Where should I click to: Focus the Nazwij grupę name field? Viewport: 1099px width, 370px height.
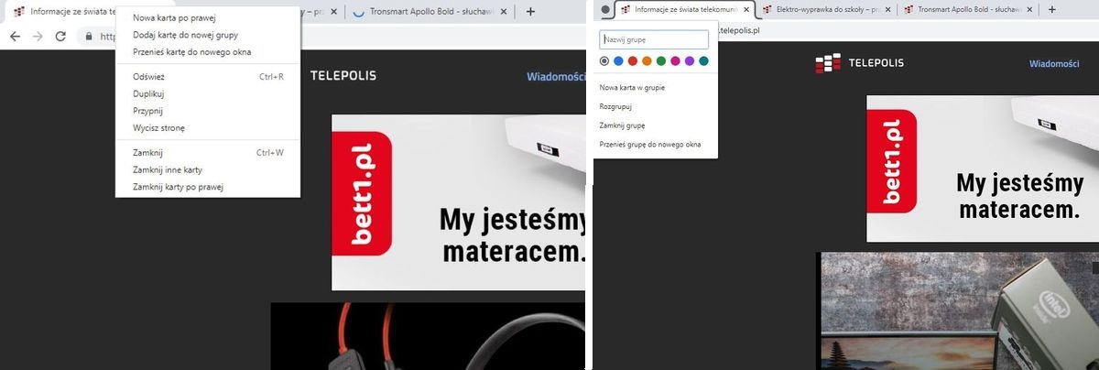click(x=654, y=40)
